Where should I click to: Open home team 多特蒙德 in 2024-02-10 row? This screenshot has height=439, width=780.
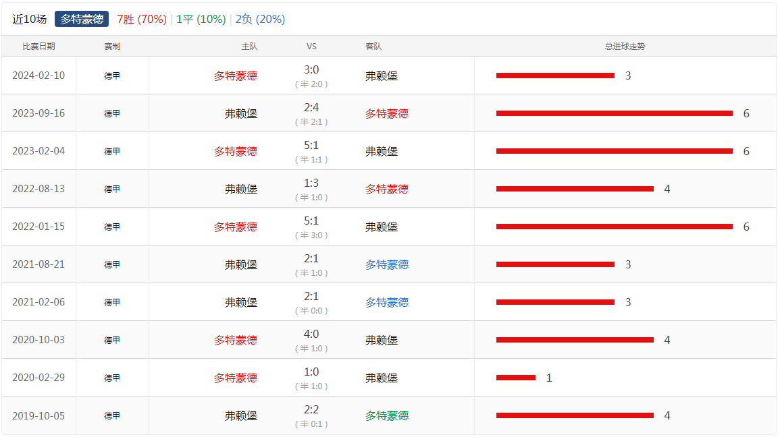point(236,76)
